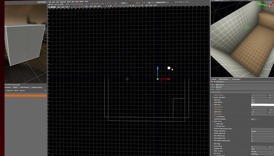Viewport: 274px width, 156px height.
Task: Click the Fade Visibility Over label
Action: [x=220, y=138]
